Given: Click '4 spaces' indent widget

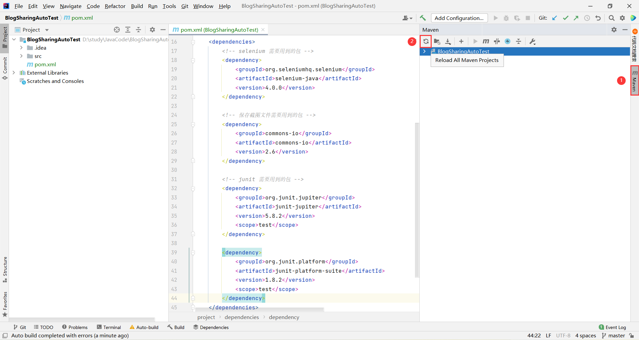Looking at the screenshot, I should click(586, 336).
